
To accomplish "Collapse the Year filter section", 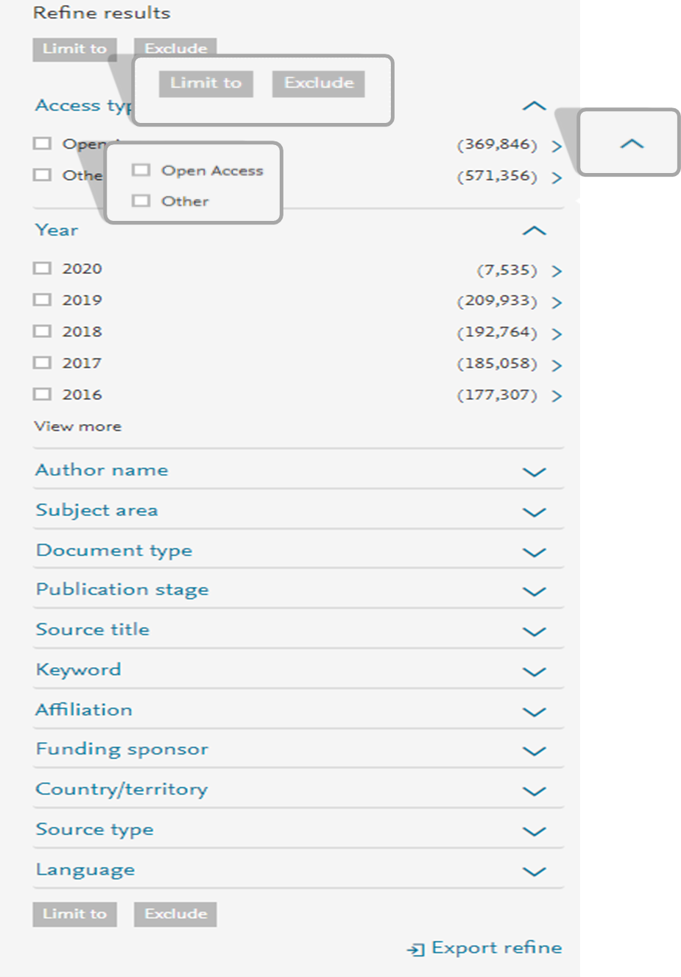I will point(534,231).
